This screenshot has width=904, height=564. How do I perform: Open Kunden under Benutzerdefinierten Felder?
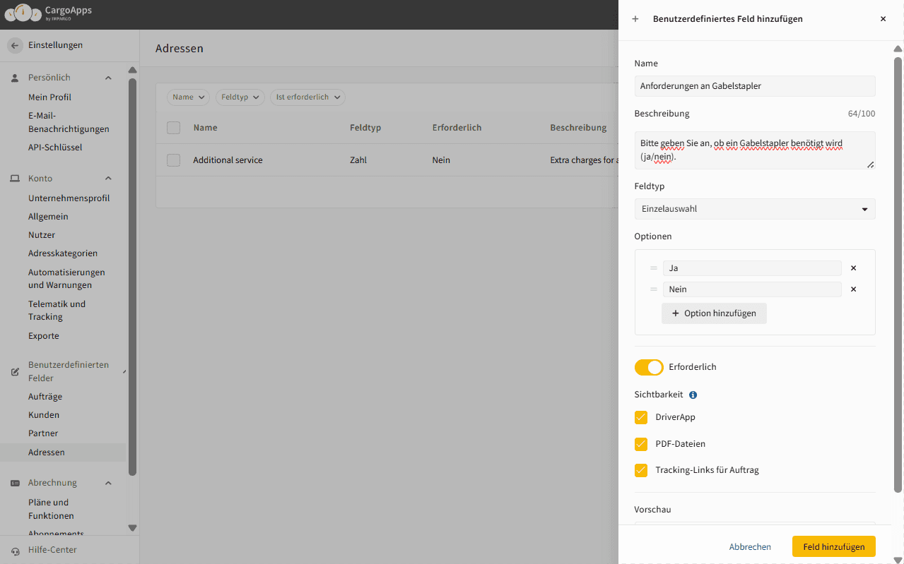click(44, 415)
